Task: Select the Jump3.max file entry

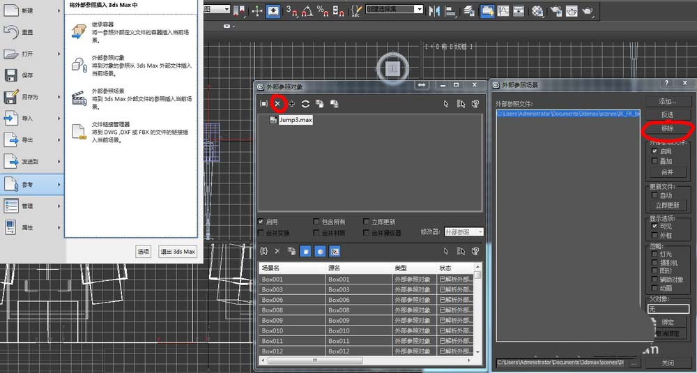Action: coord(296,120)
